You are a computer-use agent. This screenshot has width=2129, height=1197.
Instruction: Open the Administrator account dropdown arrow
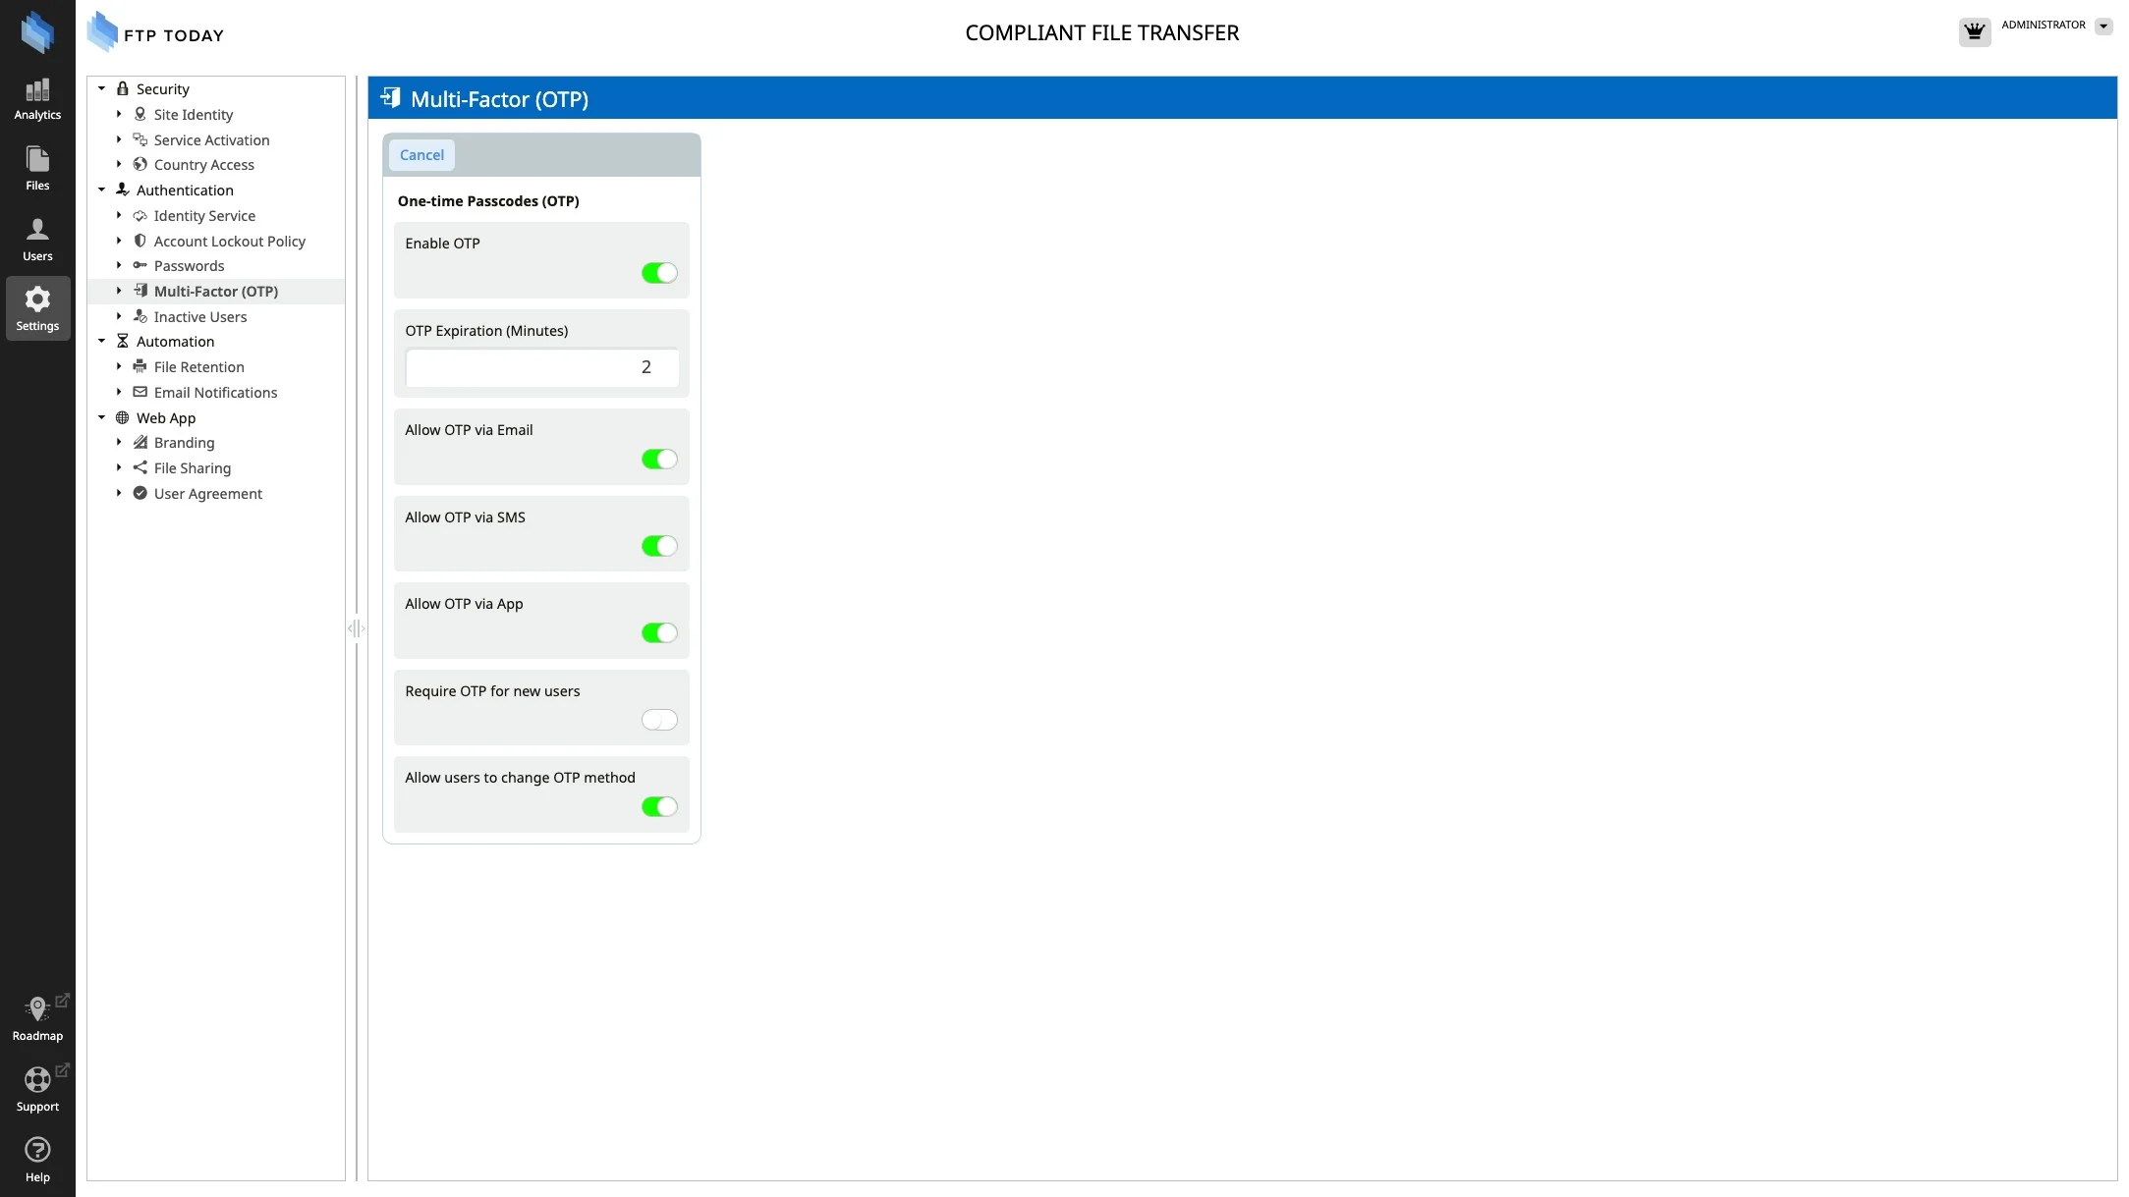[2103, 27]
